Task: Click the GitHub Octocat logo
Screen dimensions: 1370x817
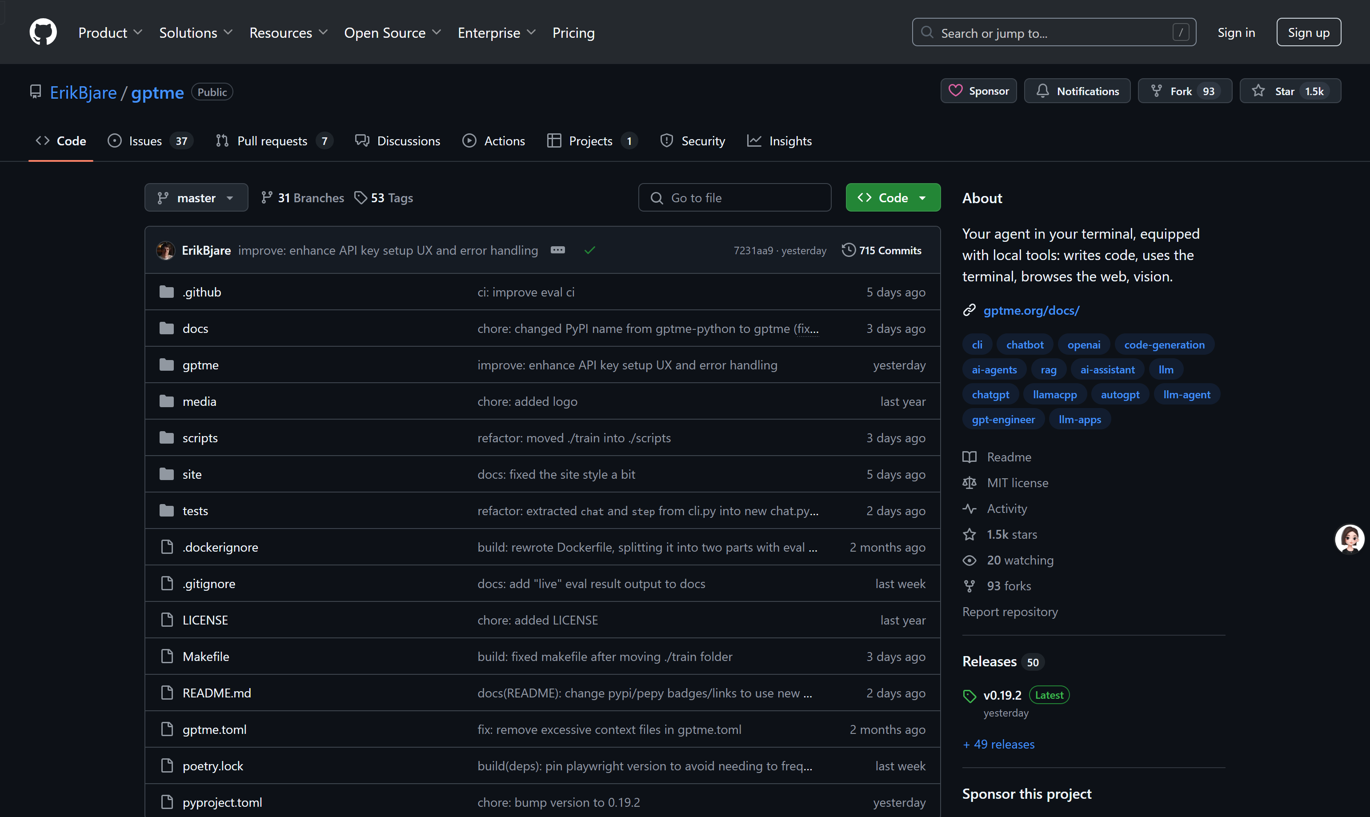Action: pos(43,32)
